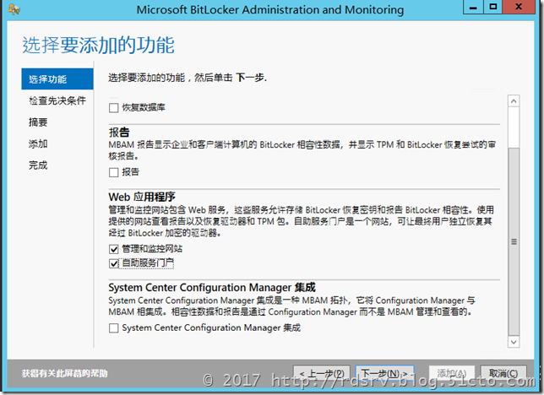The height and width of the screenshot is (395, 544).
Task: Click the bold 报告 section heading
Action: tap(119, 133)
